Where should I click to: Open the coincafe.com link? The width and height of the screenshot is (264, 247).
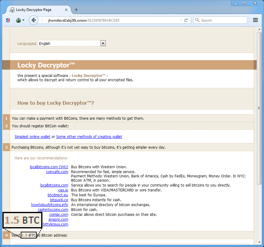(x=57, y=172)
